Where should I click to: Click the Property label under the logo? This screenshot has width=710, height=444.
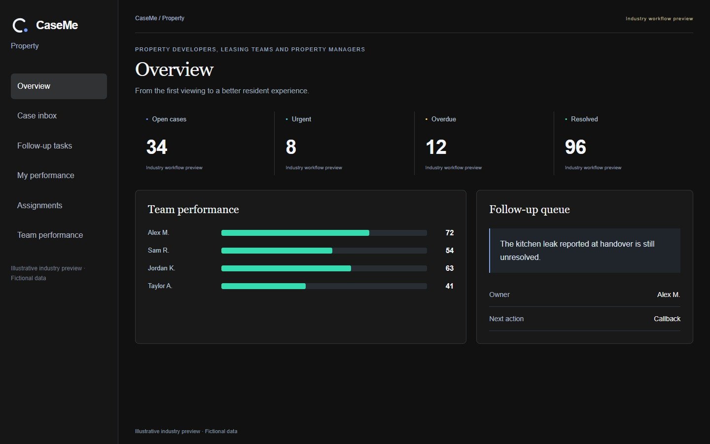point(25,46)
